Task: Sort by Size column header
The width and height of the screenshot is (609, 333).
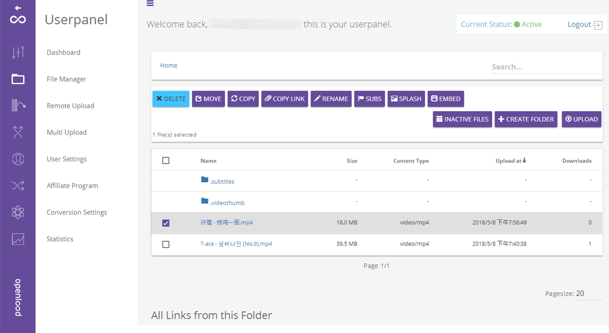Action: (352, 161)
